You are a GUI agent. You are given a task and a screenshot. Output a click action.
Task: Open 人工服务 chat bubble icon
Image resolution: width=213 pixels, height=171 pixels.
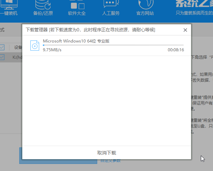(111, 4)
